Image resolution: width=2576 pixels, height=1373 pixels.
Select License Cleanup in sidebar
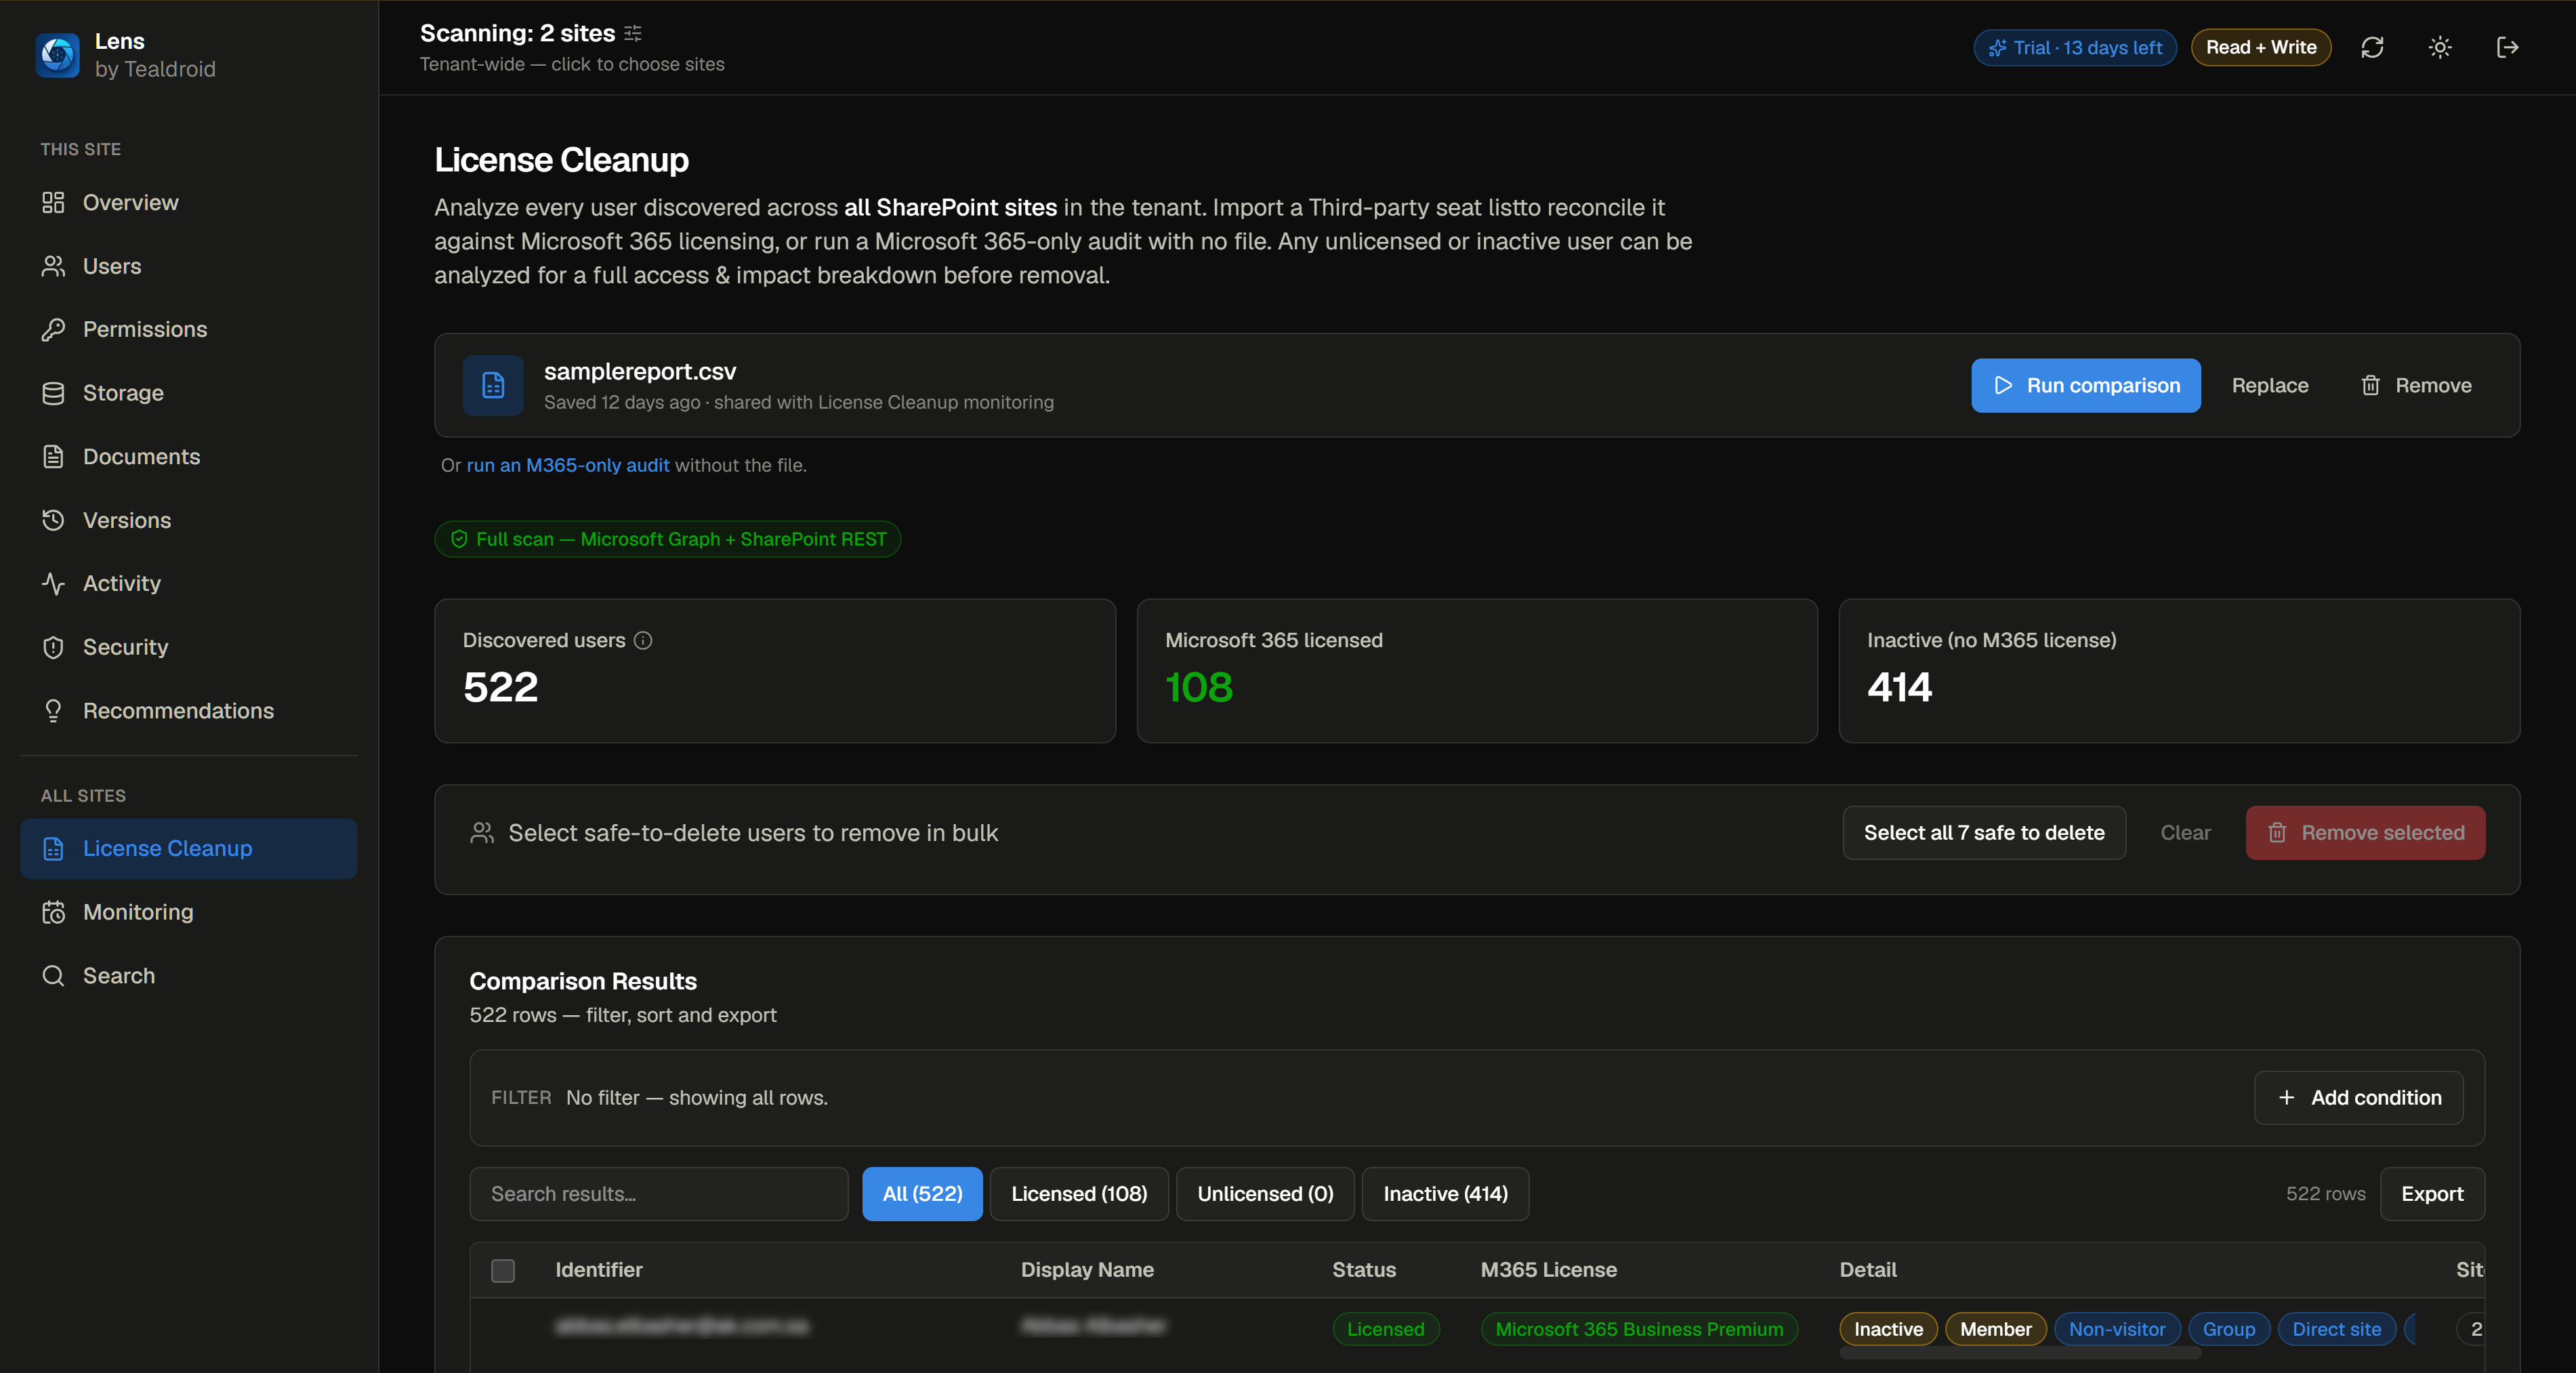tap(189, 848)
